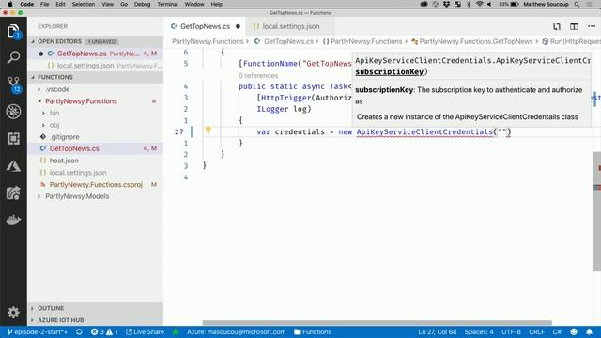Click the lightbulb quick fix icon
The height and width of the screenshot is (338, 601).
208,131
